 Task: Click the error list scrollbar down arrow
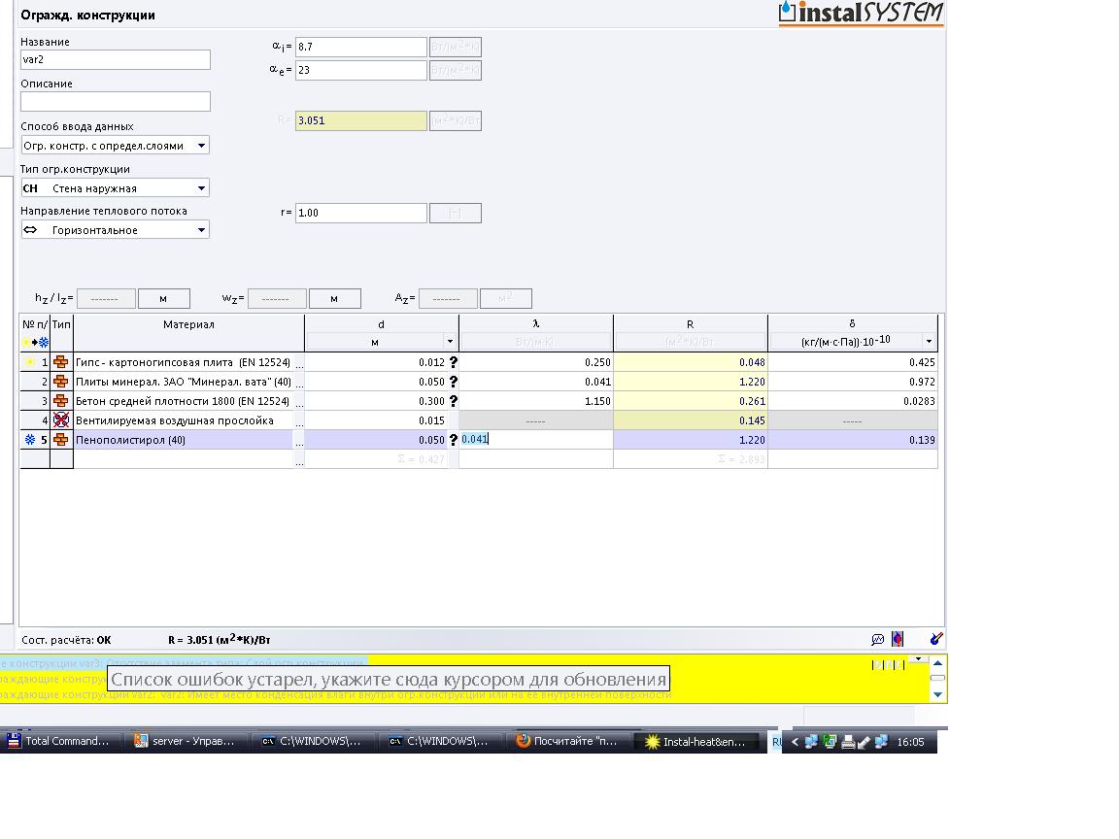pyautogui.click(x=937, y=694)
